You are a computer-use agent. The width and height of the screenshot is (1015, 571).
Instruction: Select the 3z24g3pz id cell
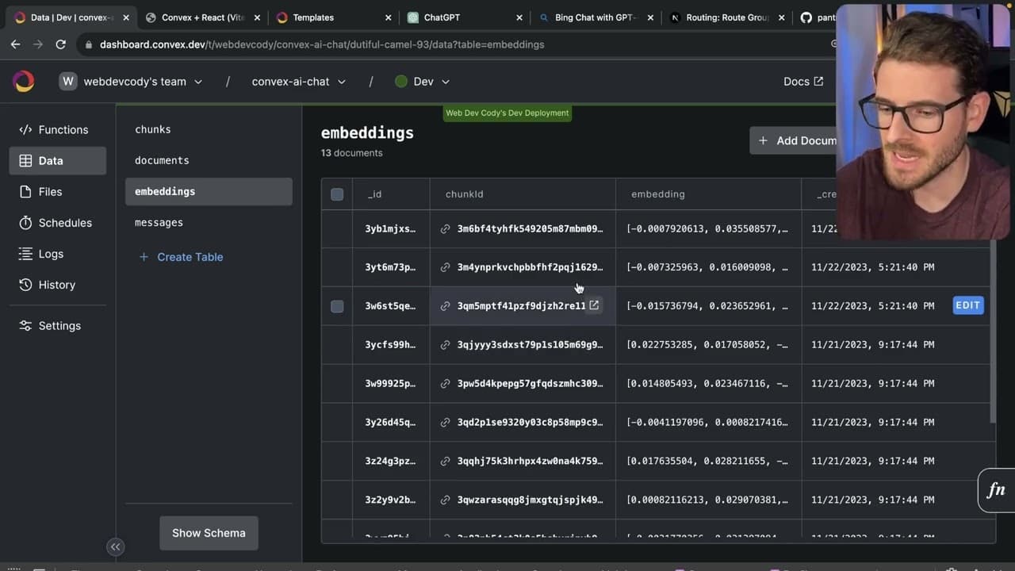click(x=391, y=461)
